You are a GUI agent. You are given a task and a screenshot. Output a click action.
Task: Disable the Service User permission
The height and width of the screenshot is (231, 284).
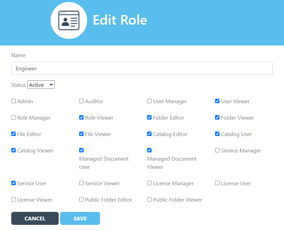click(13, 183)
